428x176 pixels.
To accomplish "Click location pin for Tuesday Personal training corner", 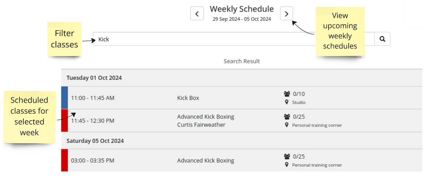I will pyautogui.click(x=287, y=125).
